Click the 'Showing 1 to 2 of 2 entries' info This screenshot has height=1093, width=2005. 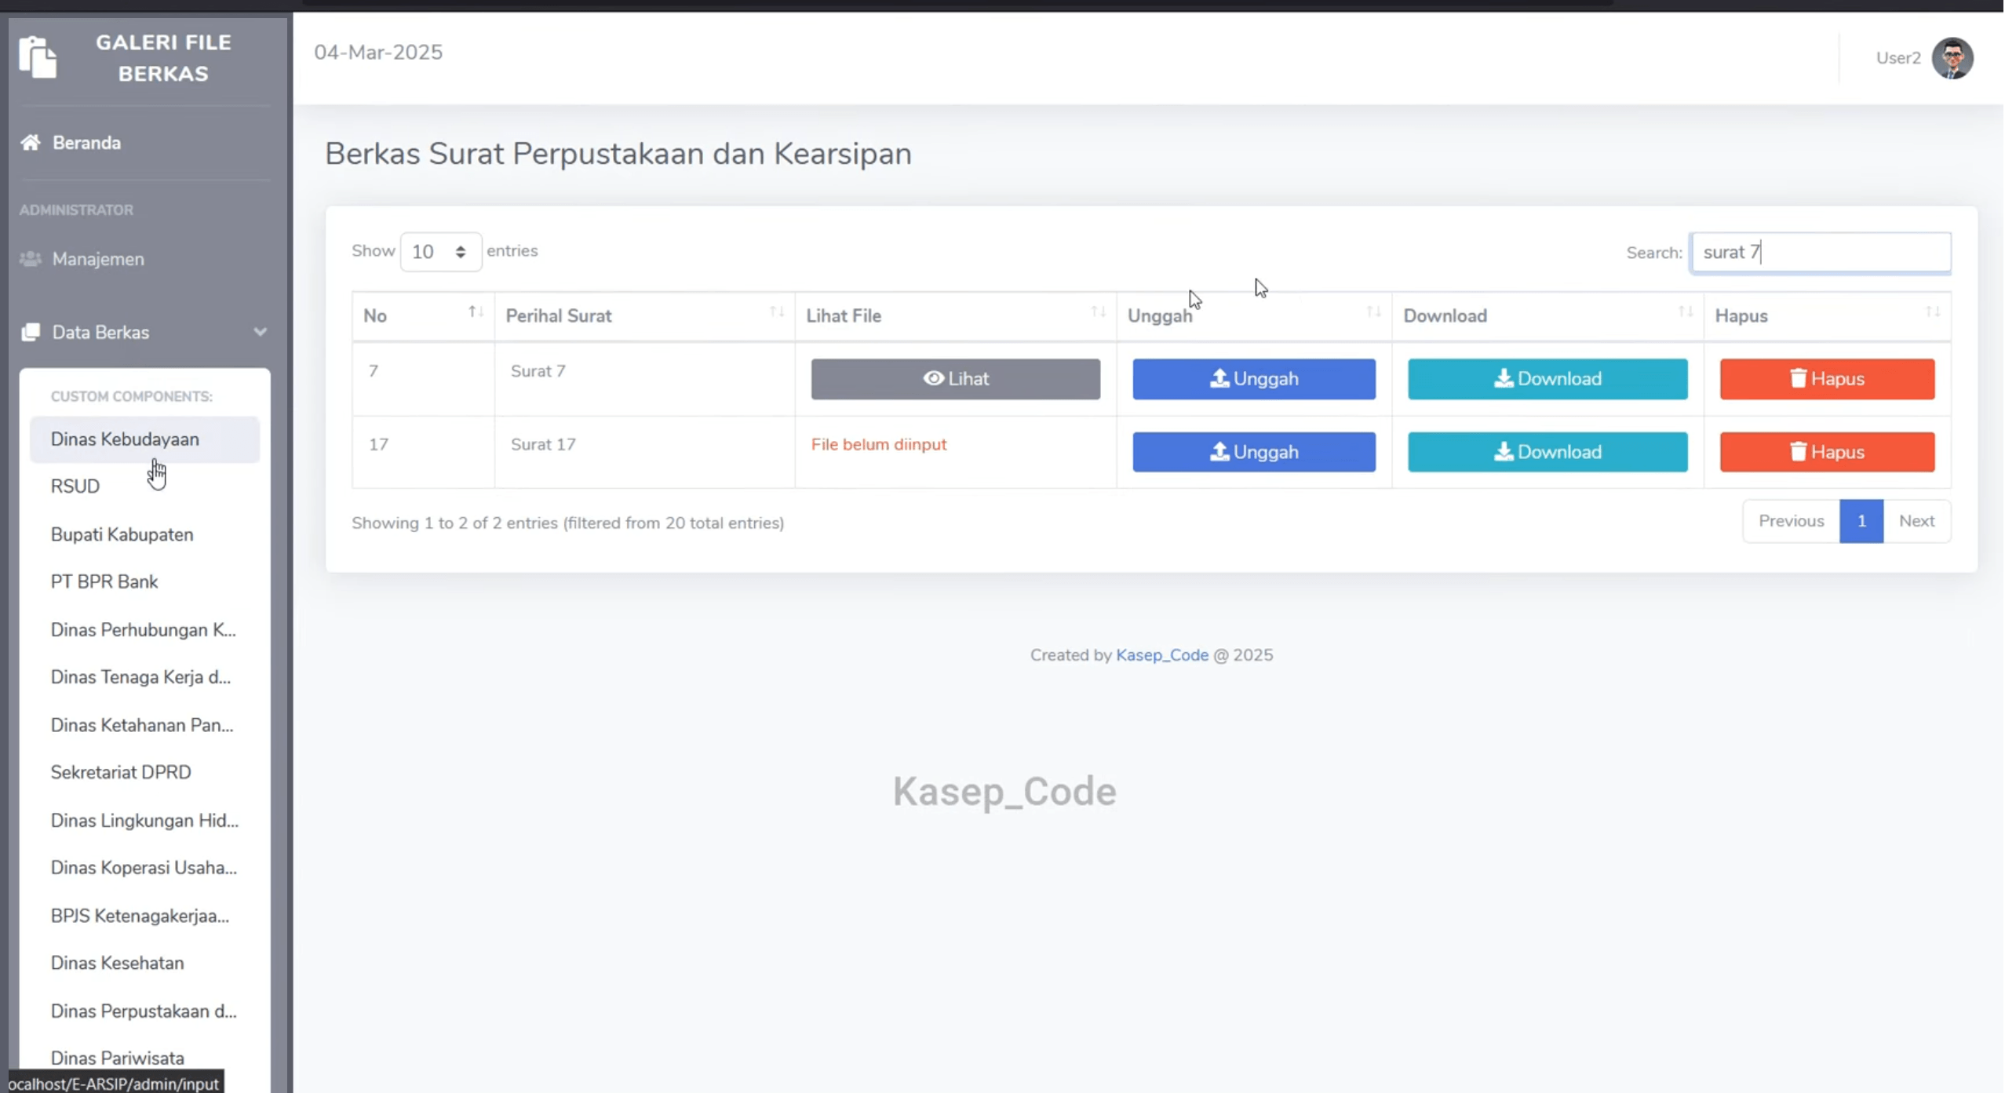coord(567,523)
